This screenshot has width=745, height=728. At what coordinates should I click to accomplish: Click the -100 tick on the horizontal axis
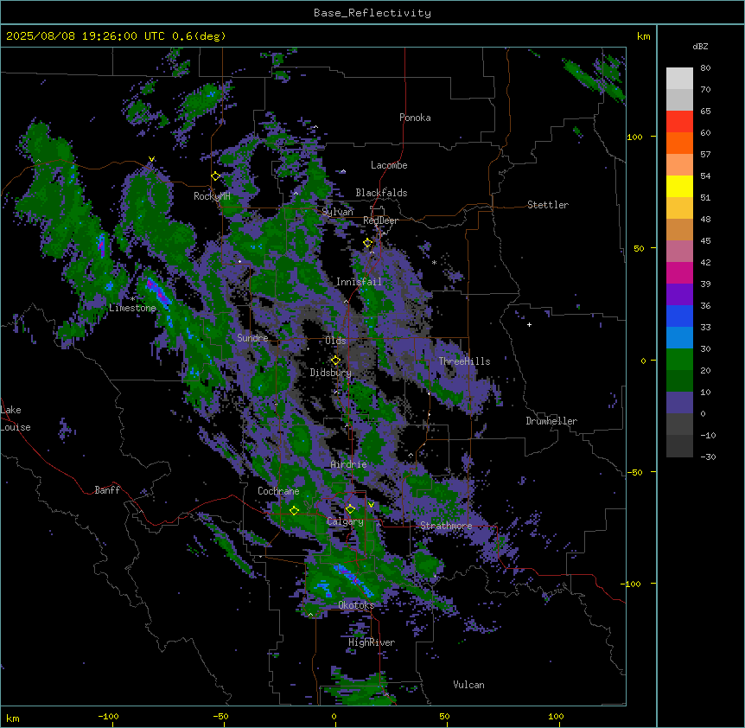pos(108,716)
